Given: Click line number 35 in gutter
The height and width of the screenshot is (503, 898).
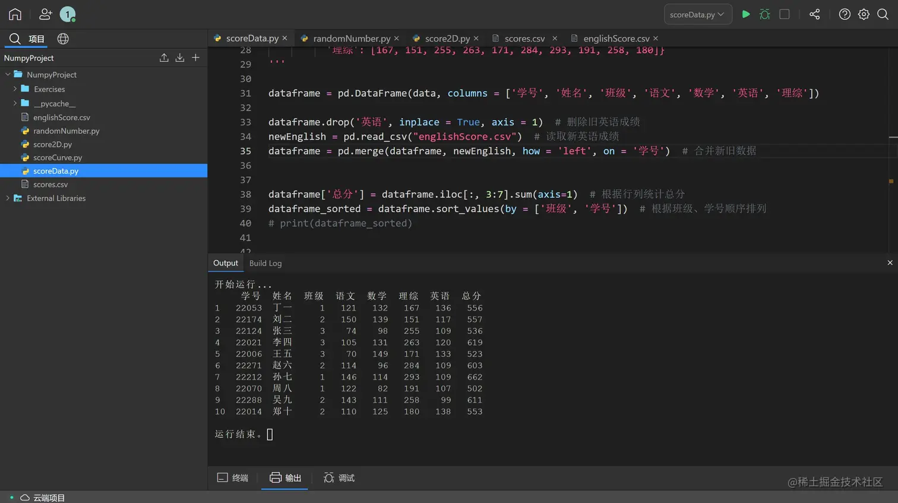Looking at the screenshot, I should coord(245,151).
